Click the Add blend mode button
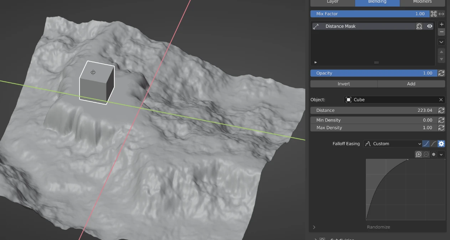The image size is (450, 240). point(411,84)
